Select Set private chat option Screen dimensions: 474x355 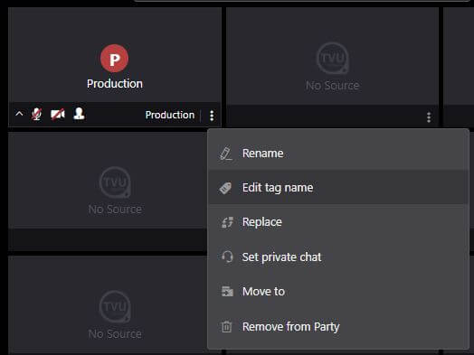(x=338, y=257)
